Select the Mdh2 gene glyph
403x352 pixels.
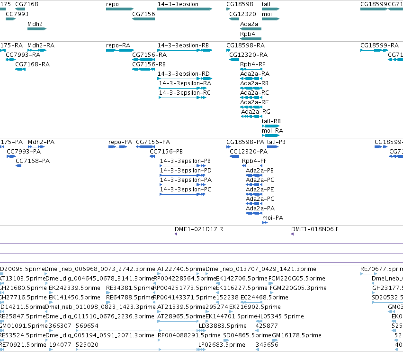click(x=37, y=29)
